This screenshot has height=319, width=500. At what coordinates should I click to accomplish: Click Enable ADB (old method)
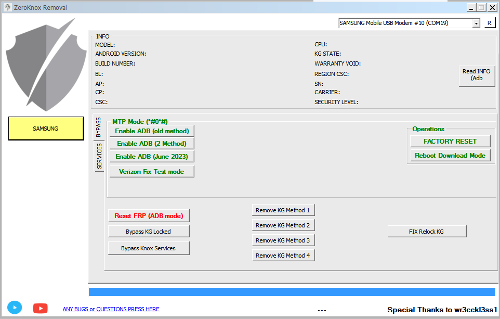(152, 131)
